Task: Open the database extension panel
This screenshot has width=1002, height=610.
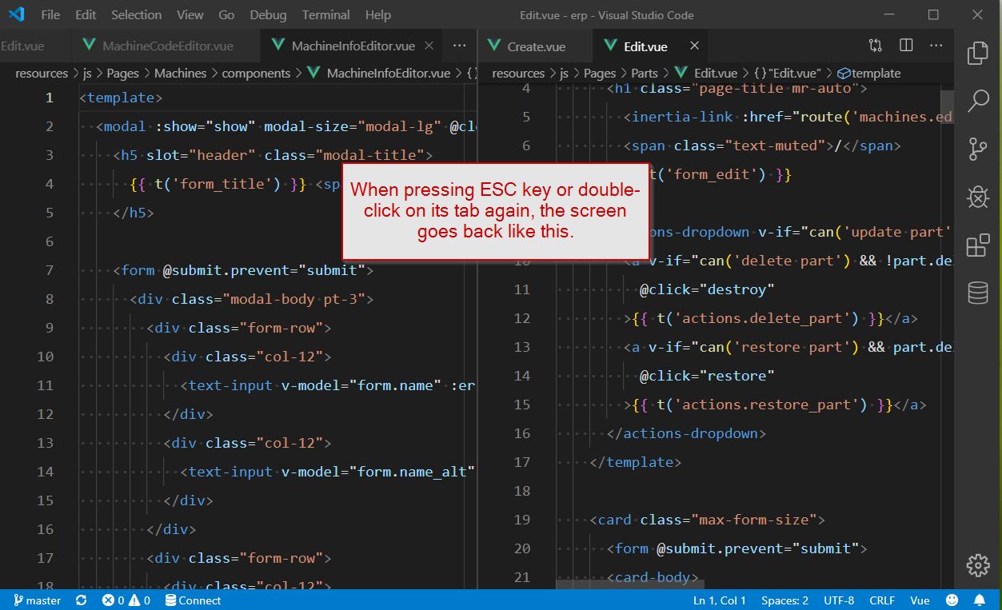Action: tap(977, 293)
